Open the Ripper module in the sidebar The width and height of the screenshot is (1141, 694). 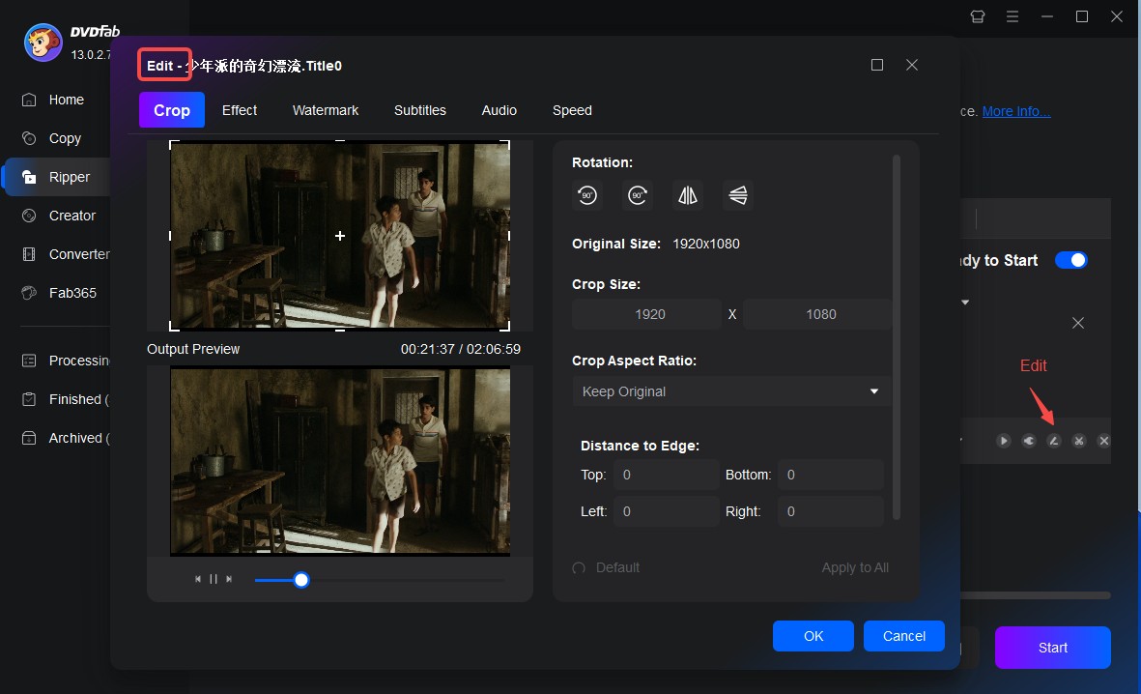click(x=68, y=177)
